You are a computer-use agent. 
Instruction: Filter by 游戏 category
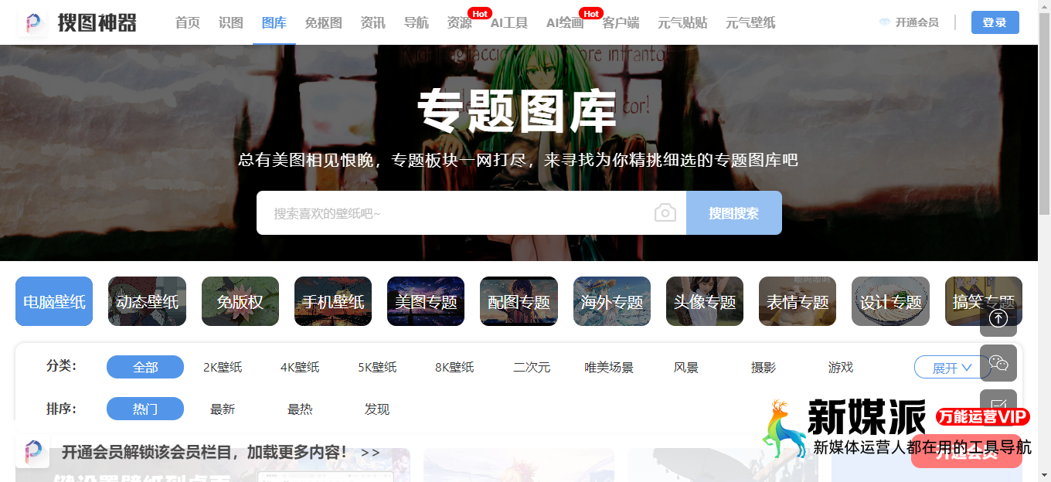[x=841, y=367]
